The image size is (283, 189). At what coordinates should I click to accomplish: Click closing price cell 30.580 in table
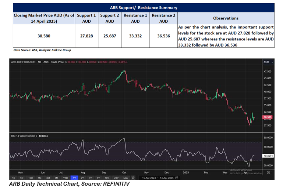coord(44,36)
